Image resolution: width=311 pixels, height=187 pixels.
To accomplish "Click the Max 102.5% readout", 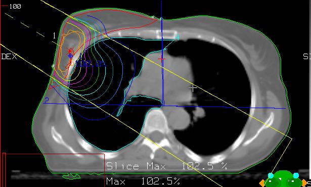I will 143,181.
